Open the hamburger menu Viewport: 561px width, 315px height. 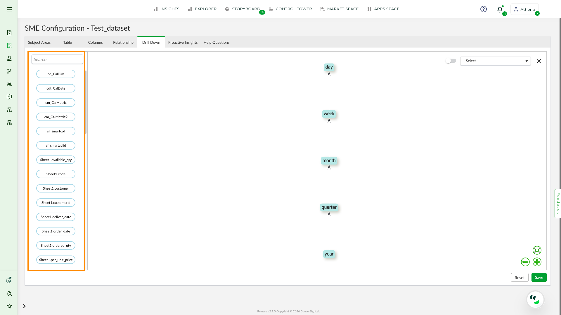pos(9,9)
